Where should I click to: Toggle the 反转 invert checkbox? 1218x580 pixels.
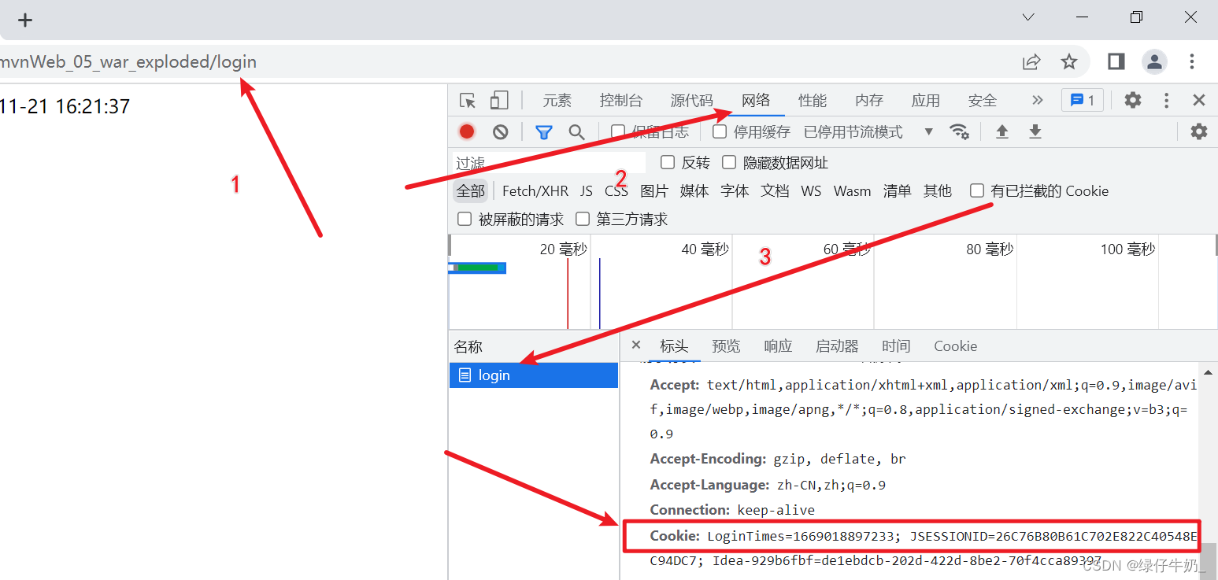click(668, 162)
